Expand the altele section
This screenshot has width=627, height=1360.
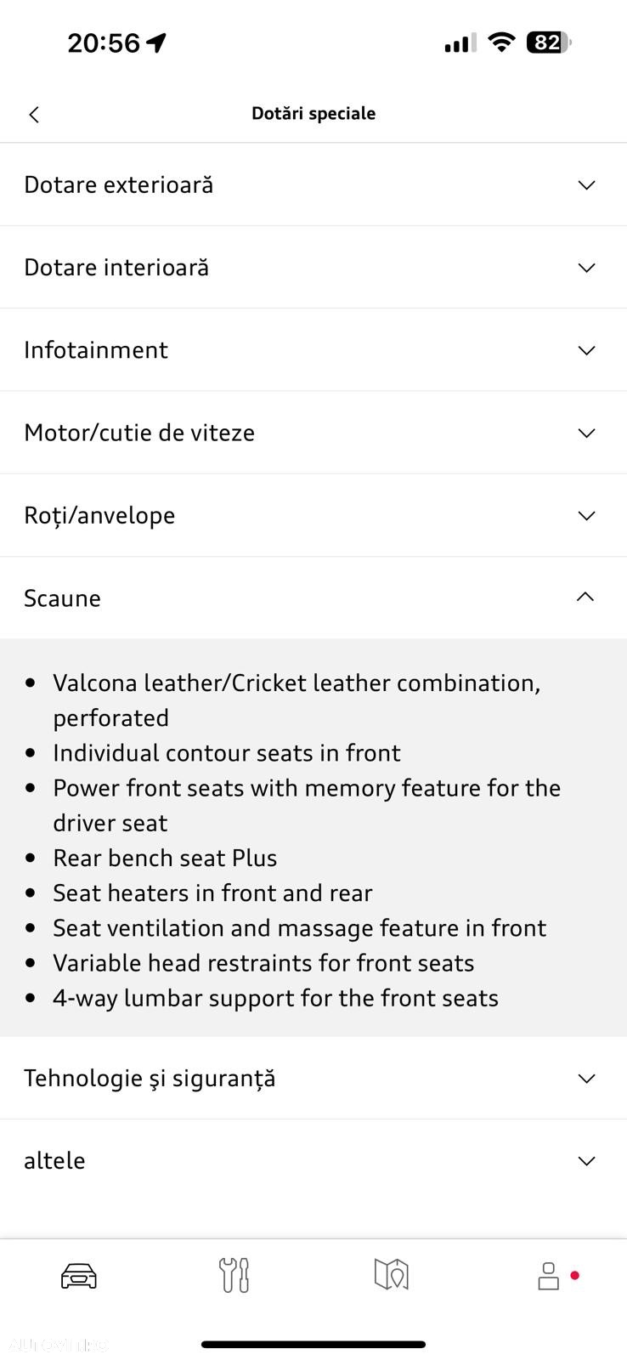pyautogui.click(x=313, y=1160)
